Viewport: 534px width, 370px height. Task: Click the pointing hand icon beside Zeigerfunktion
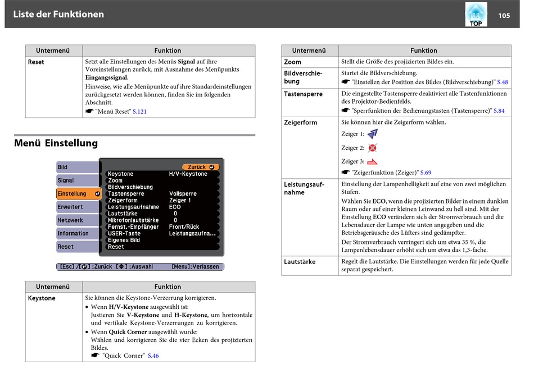[x=346, y=172]
